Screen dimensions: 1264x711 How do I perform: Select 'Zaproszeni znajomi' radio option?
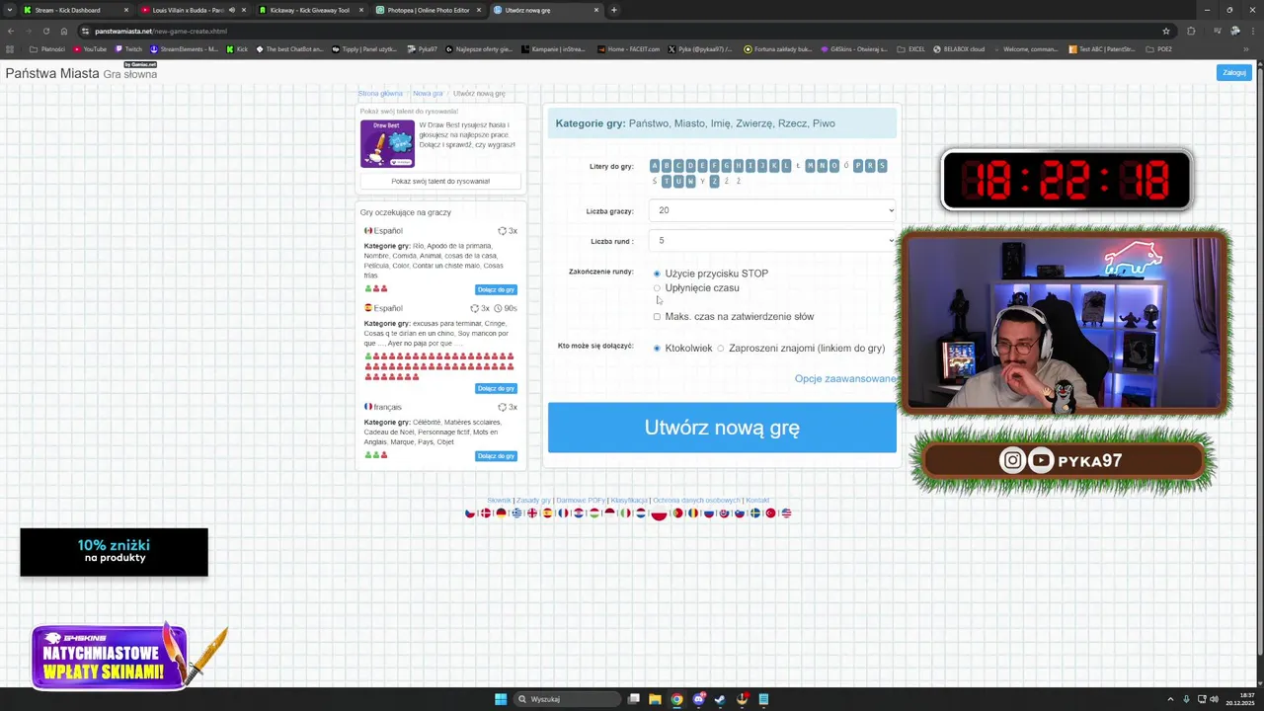point(720,349)
